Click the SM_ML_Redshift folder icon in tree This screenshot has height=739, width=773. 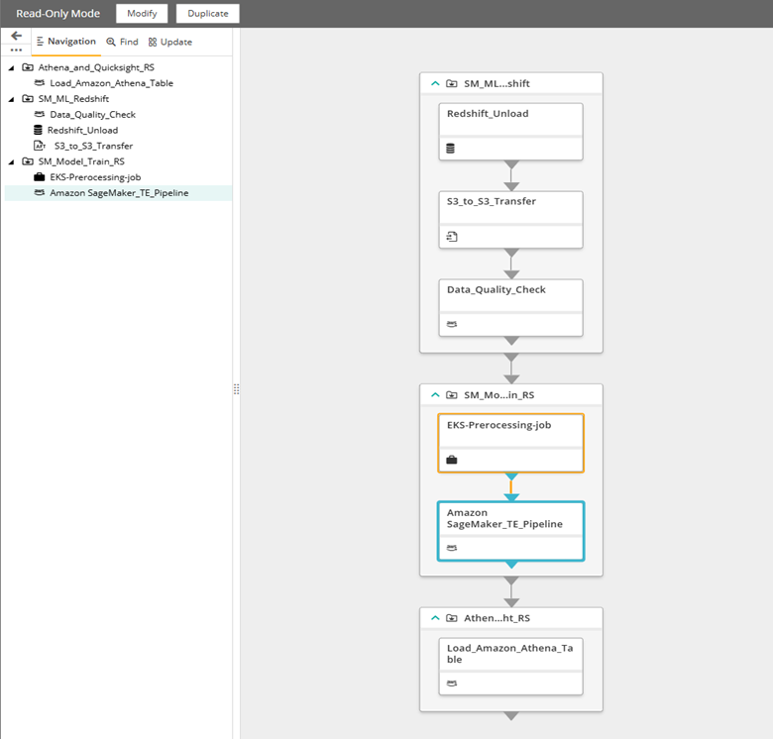(28, 99)
